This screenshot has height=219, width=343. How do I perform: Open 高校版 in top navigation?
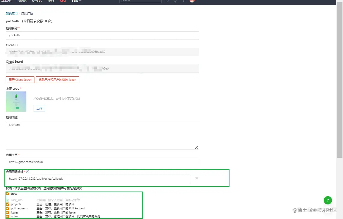tap(21, 1)
